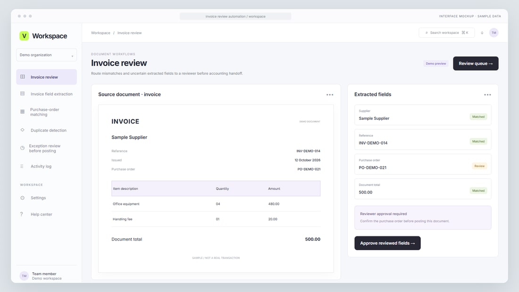This screenshot has width=519, height=292.
Task: Click the Amount column header
Action: (274, 189)
